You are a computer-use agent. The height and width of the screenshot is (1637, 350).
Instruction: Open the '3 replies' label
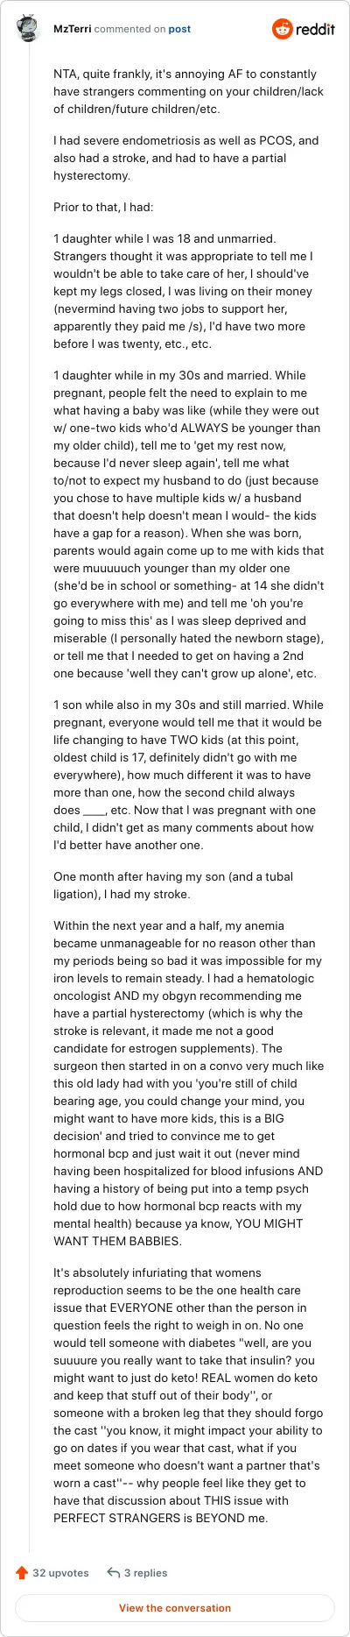(x=145, y=1573)
